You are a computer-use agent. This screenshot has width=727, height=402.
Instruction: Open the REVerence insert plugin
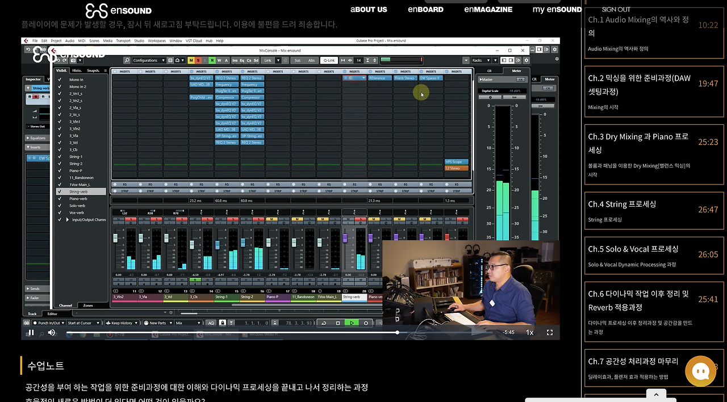[380, 78]
